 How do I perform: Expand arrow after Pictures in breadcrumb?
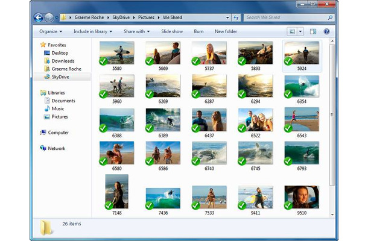coord(159,17)
